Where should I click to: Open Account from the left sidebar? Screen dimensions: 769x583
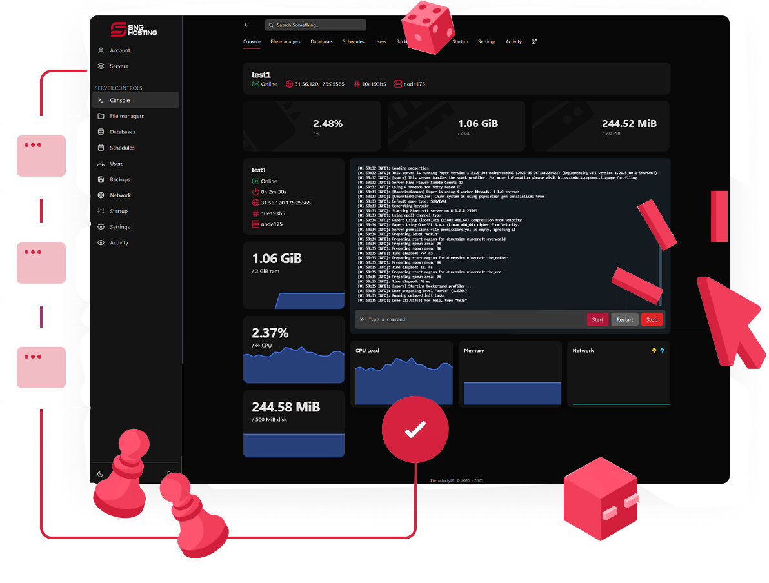pos(119,50)
